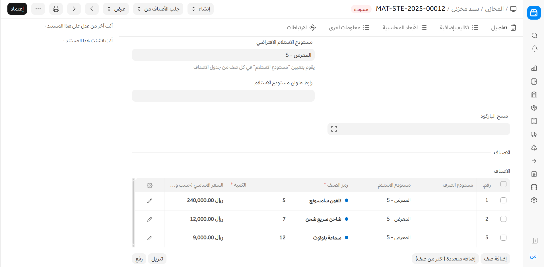Image resolution: width=544 pixels, height=267 pixels.
Task: Open the notifications bell icon
Action: pyautogui.click(x=534, y=49)
